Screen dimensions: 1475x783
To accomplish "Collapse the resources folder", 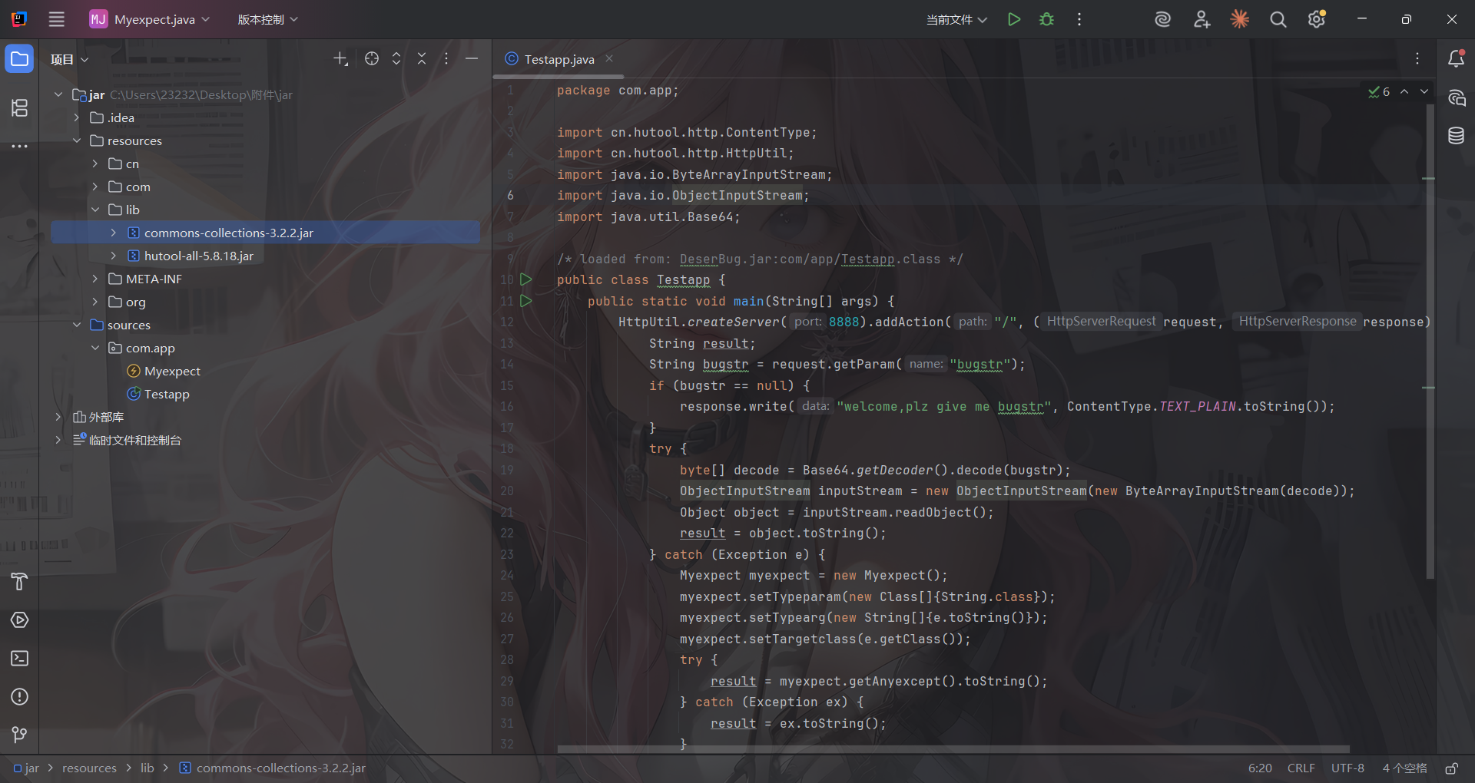I will pyautogui.click(x=77, y=140).
